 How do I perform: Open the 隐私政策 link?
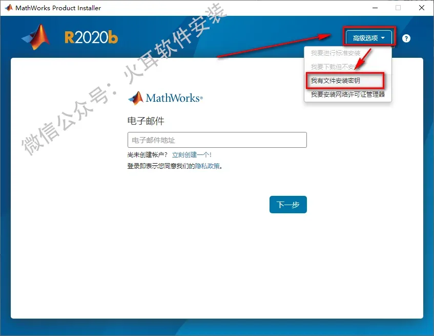point(208,166)
